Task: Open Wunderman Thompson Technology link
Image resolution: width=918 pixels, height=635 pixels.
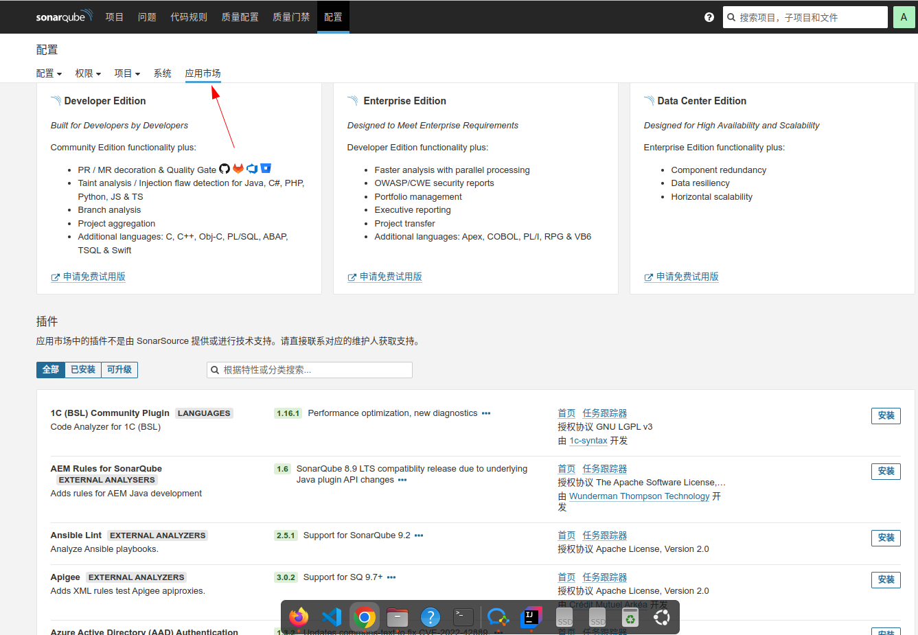Action: pos(639,496)
